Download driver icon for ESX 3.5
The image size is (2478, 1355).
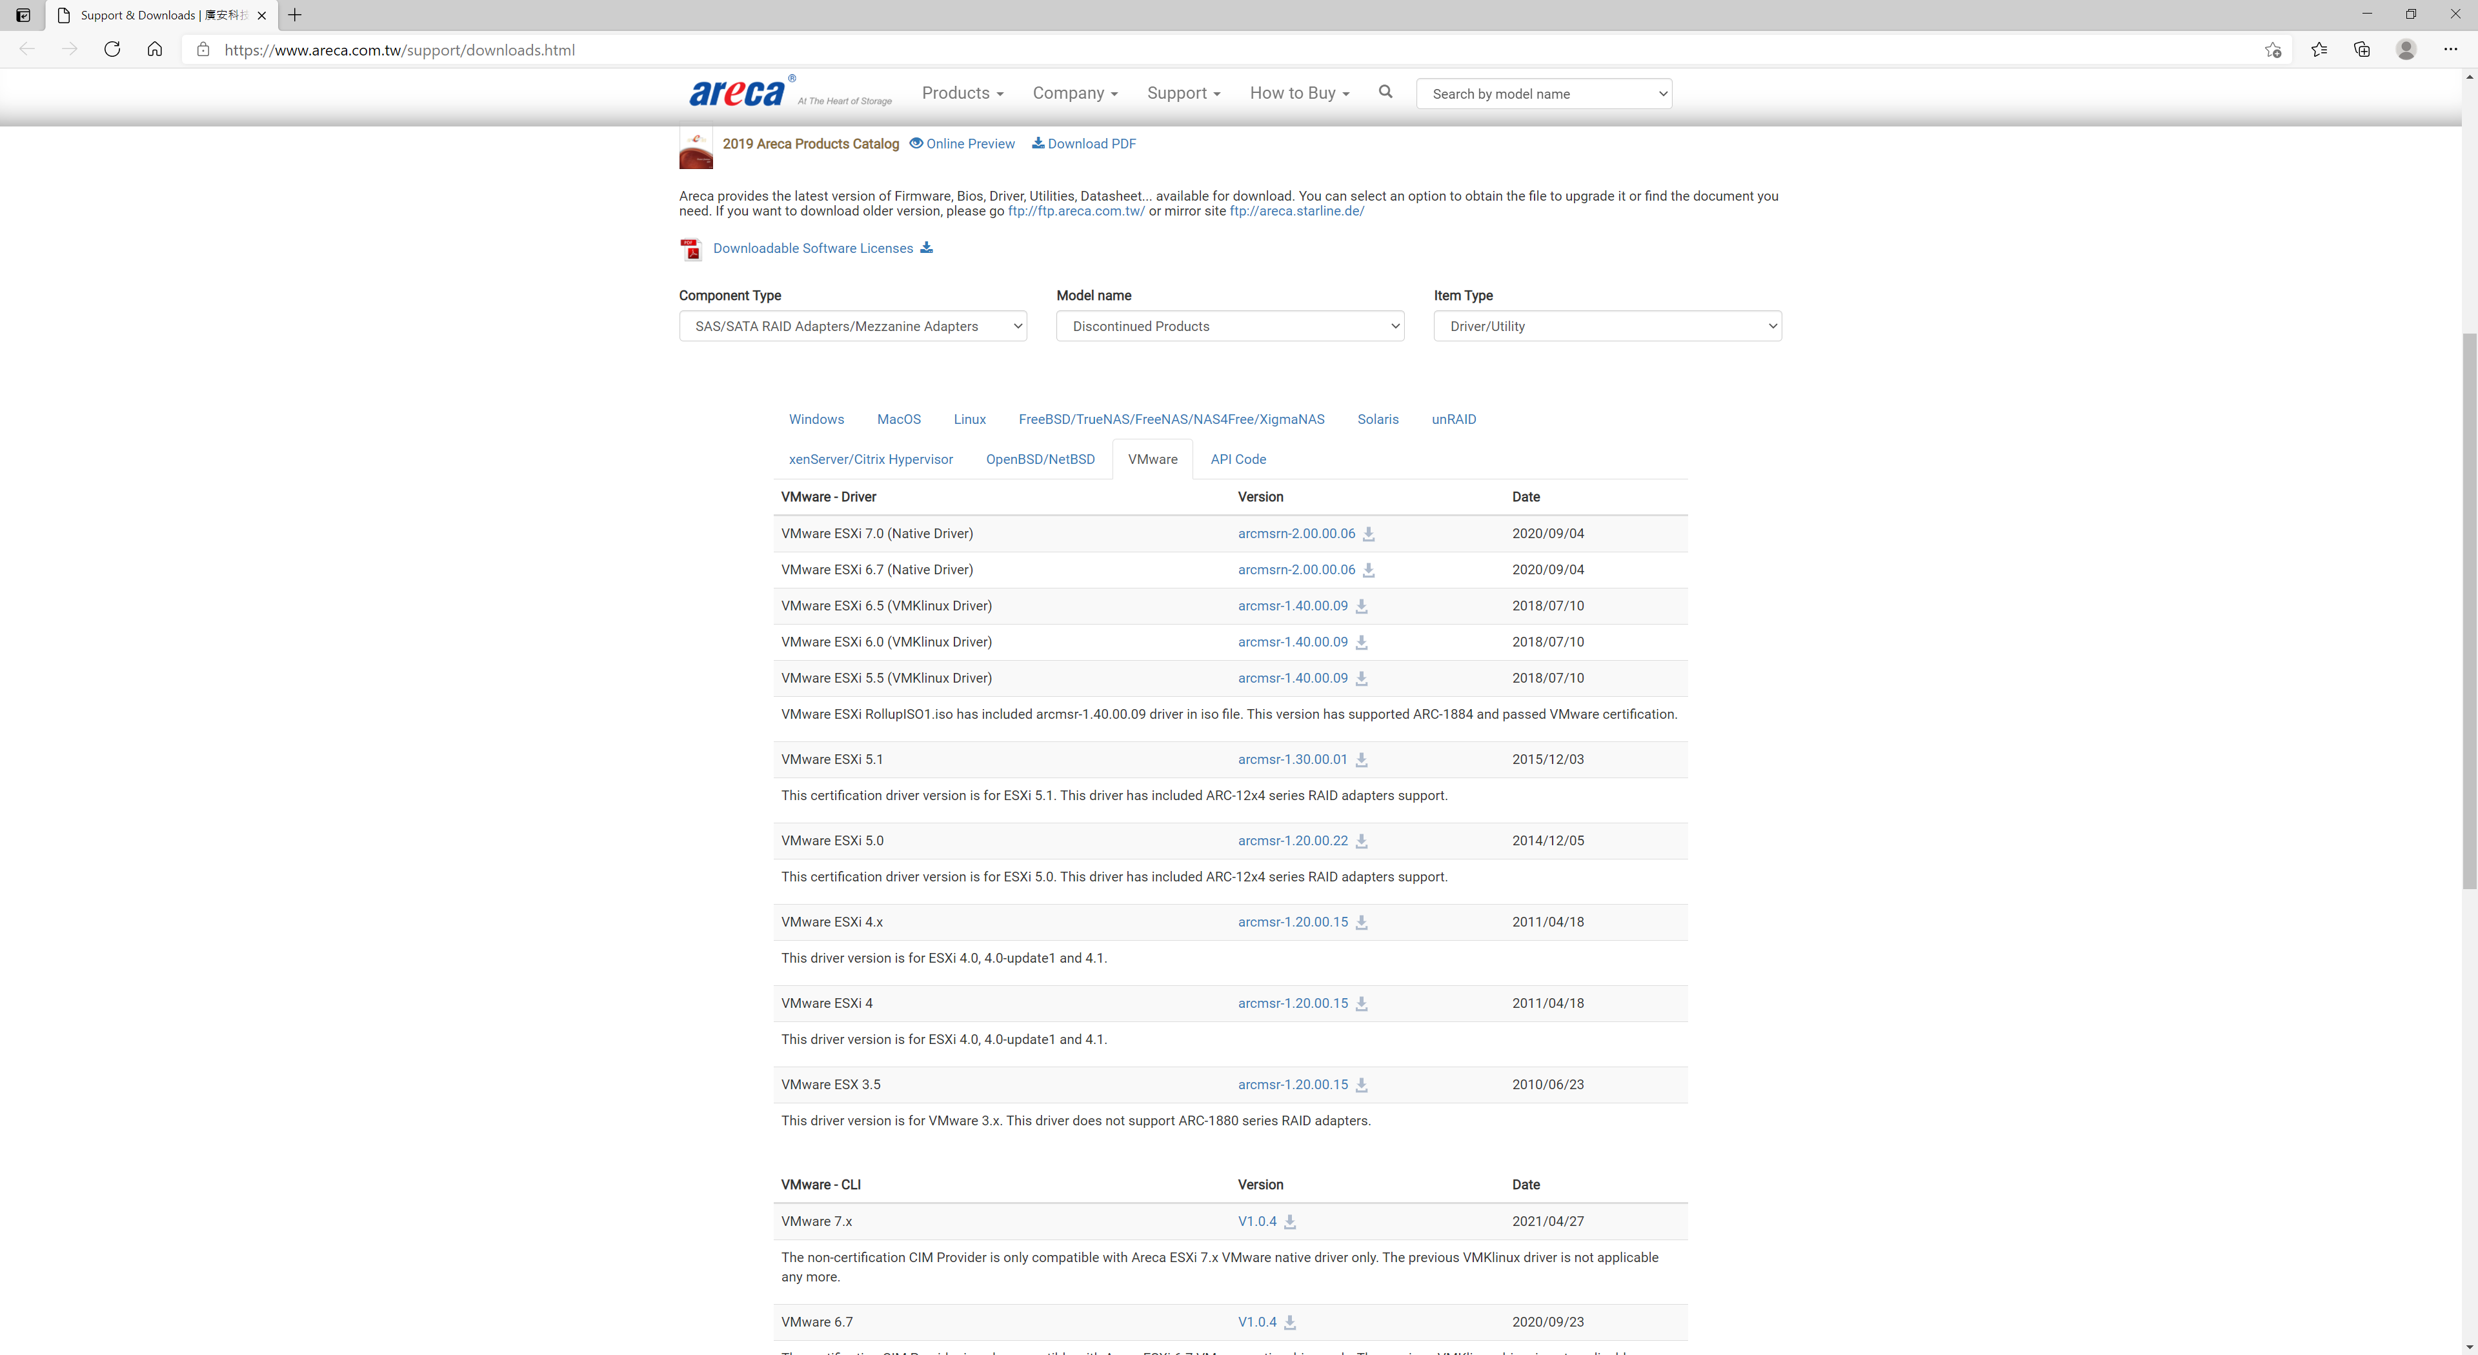[1361, 1085]
